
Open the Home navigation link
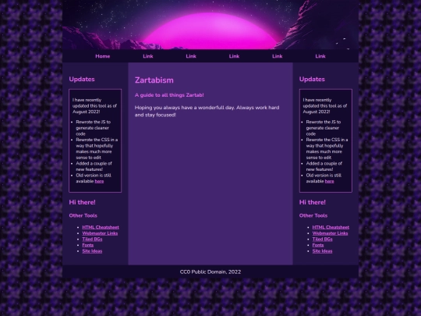pos(103,56)
